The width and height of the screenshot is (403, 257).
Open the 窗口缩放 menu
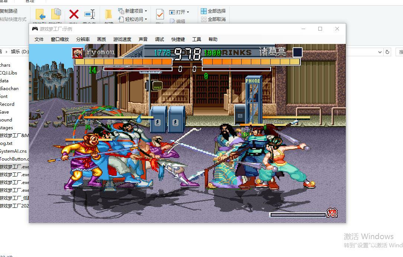(x=60, y=39)
